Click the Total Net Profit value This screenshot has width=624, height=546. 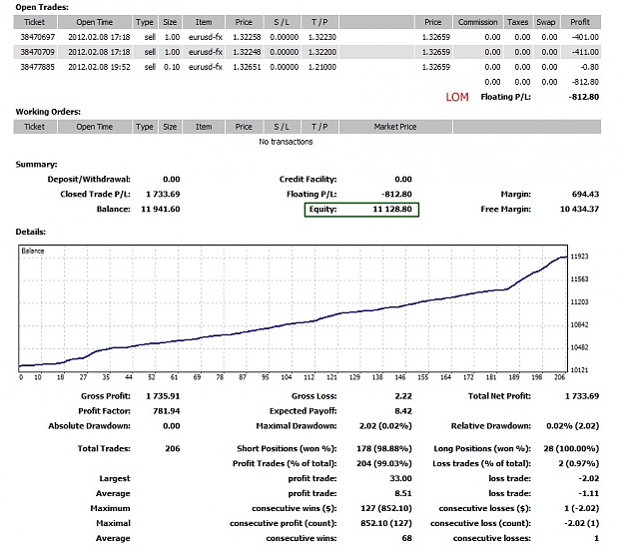(582, 396)
